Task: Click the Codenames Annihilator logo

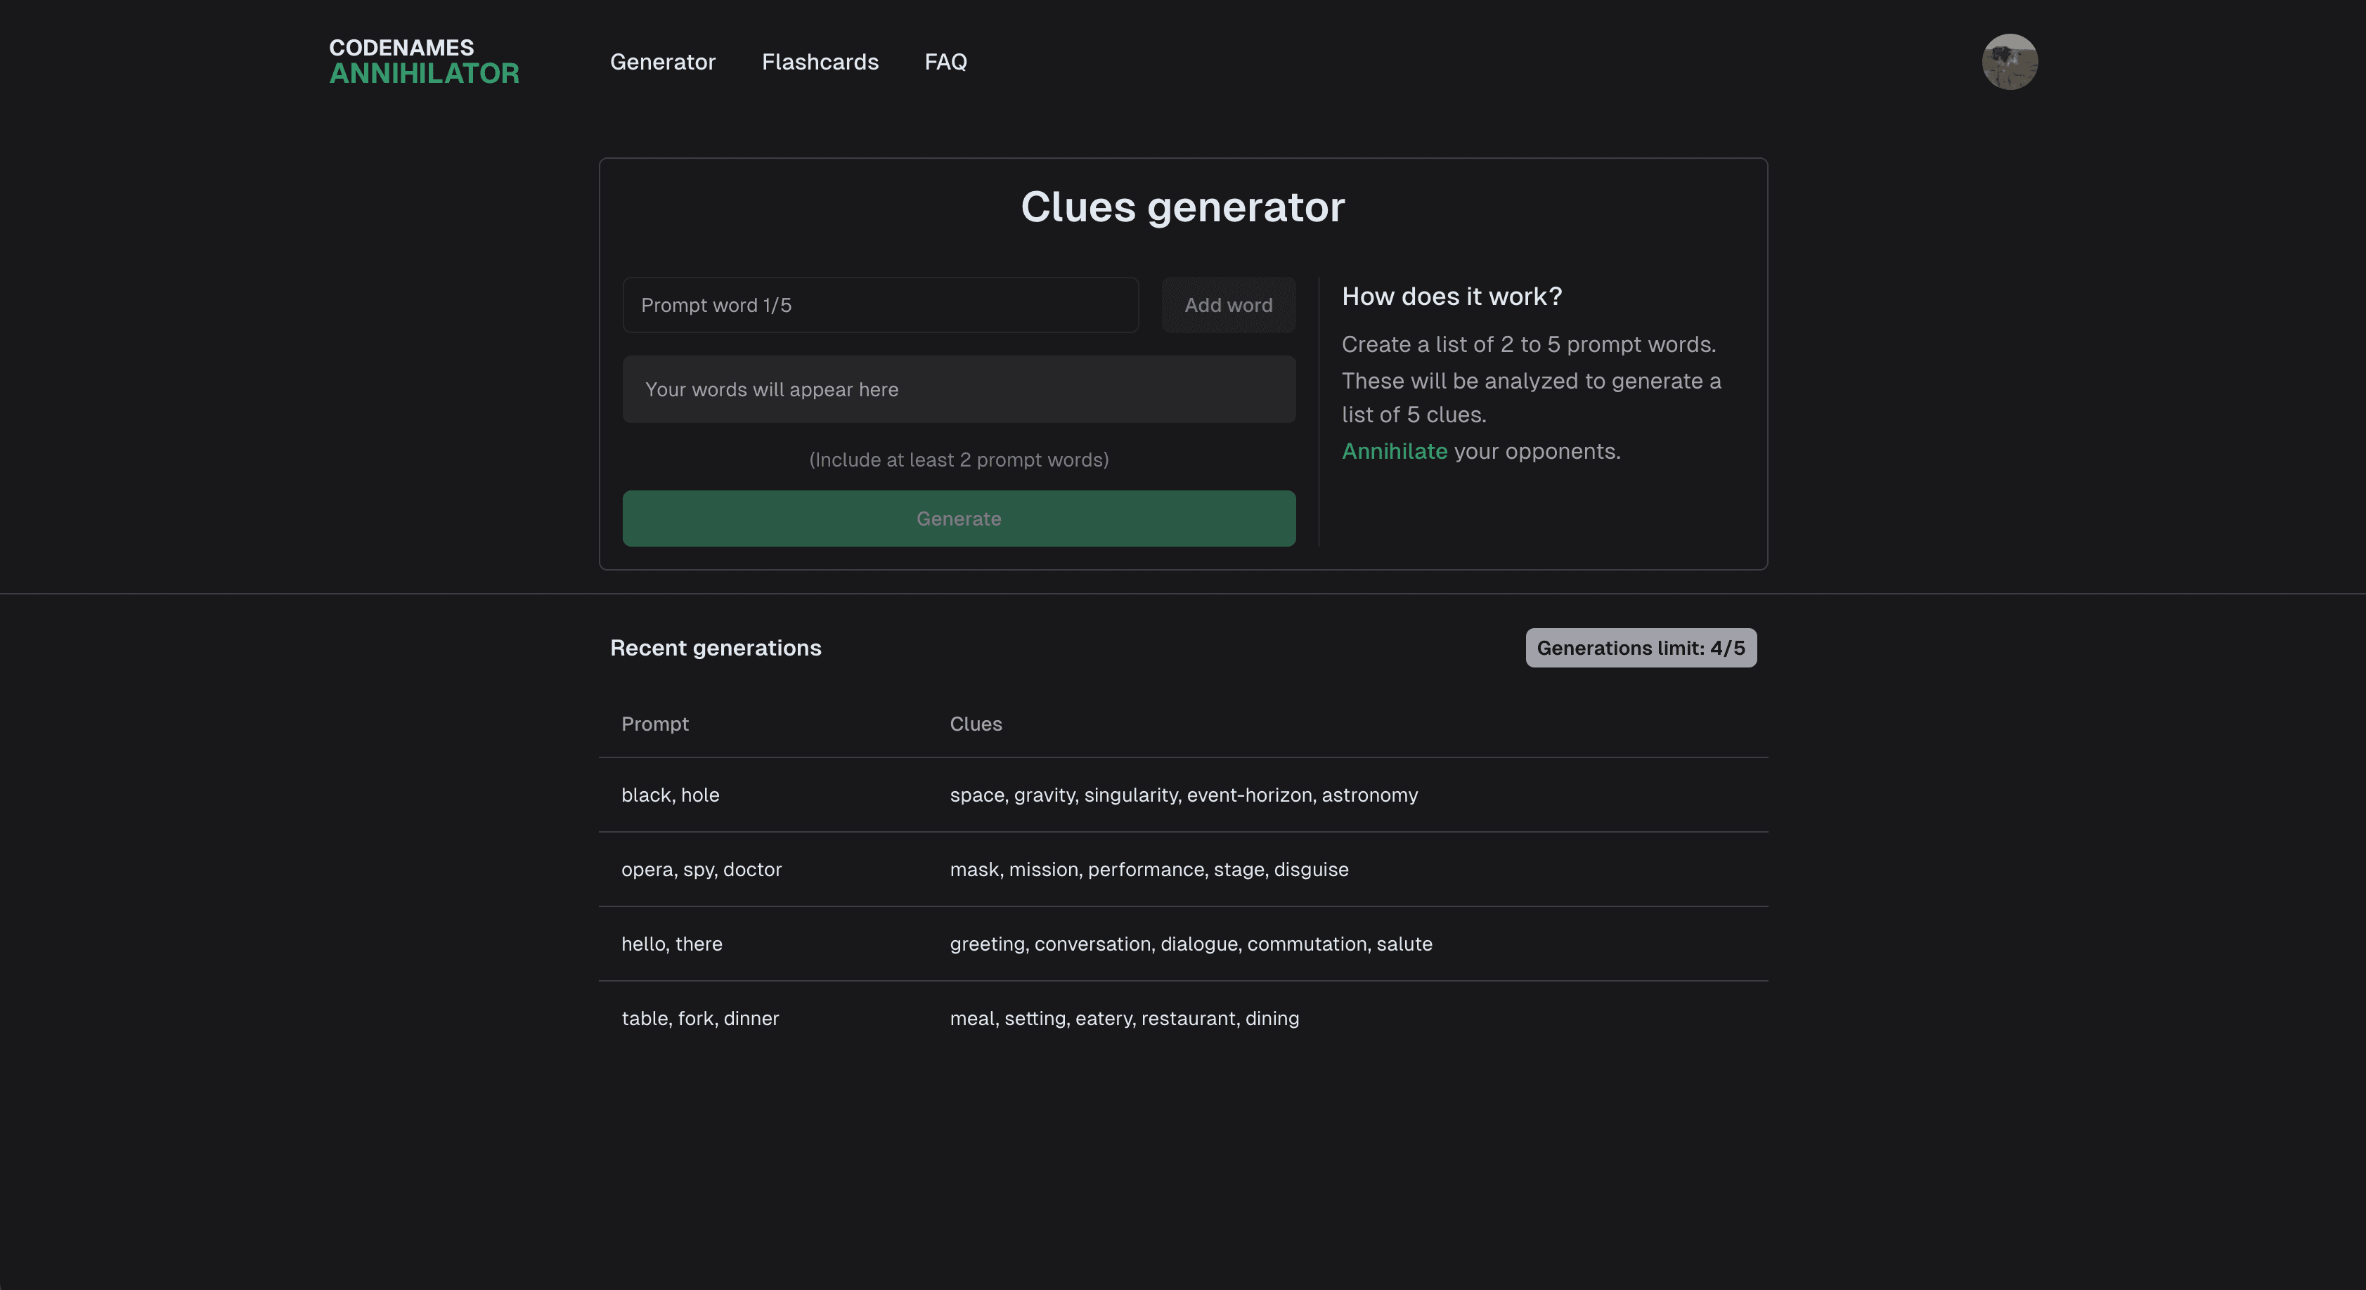Action: point(422,60)
